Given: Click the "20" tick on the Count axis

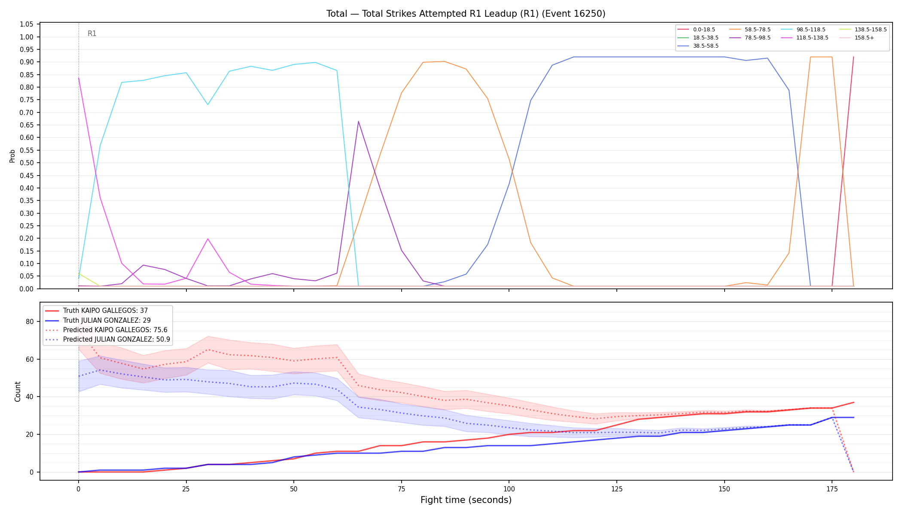Looking at the screenshot, I should point(30,435).
